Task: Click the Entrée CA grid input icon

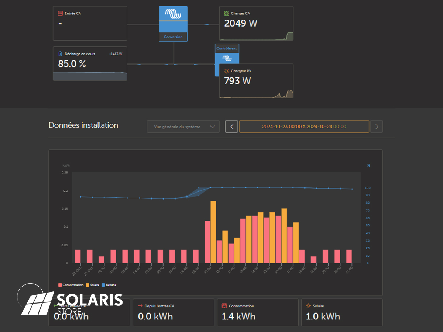Action: click(x=60, y=13)
